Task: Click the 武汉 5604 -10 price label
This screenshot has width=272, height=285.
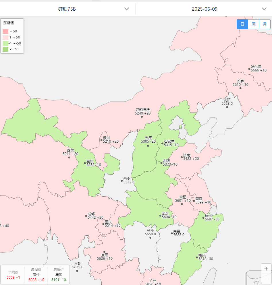Action: tap(169, 215)
